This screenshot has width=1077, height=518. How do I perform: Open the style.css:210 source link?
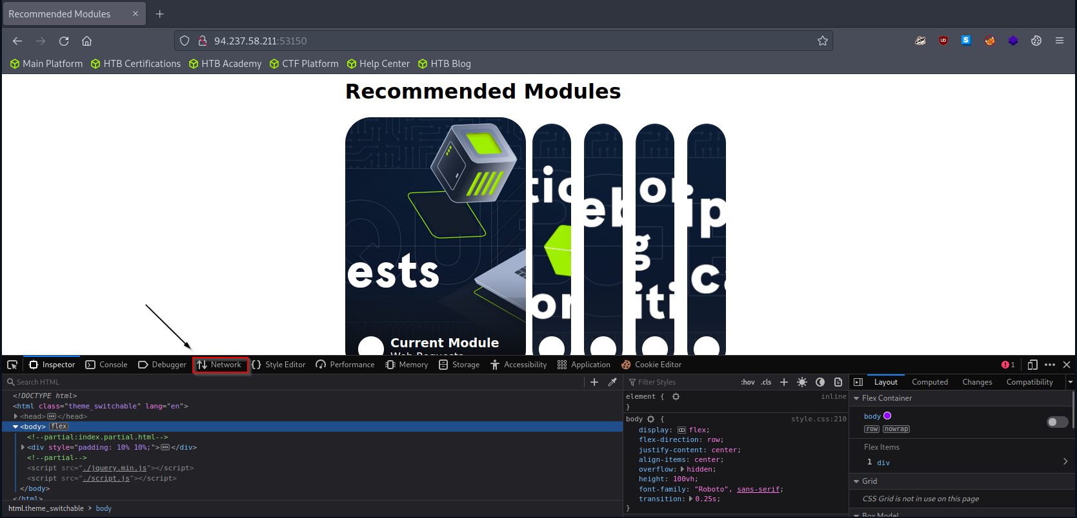click(818, 419)
